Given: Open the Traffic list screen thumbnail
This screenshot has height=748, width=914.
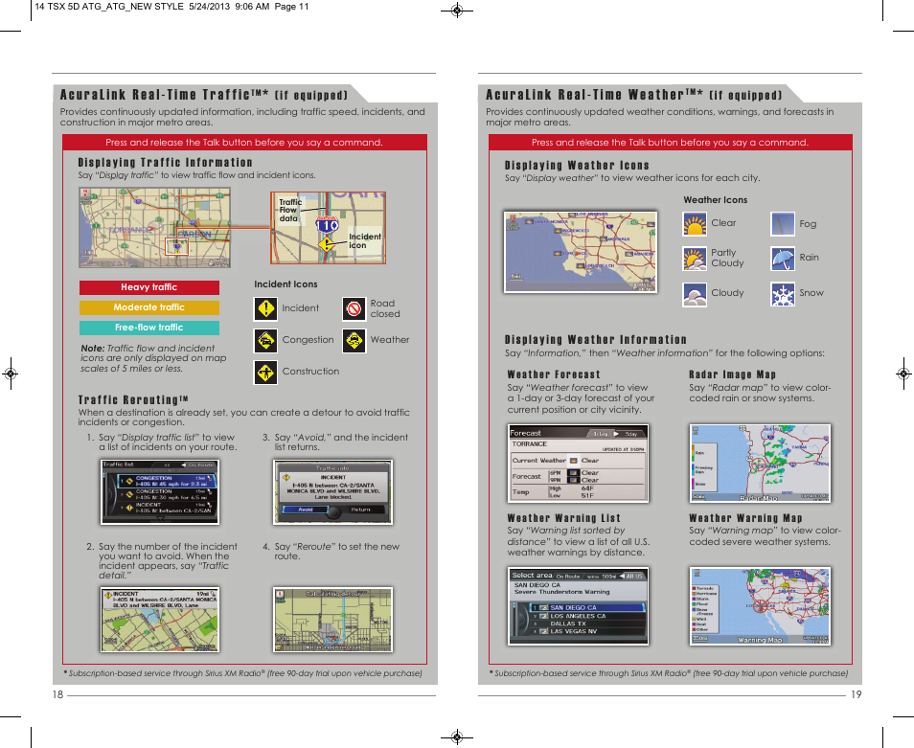Looking at the screenshot, I should click(x=160, y=492).
